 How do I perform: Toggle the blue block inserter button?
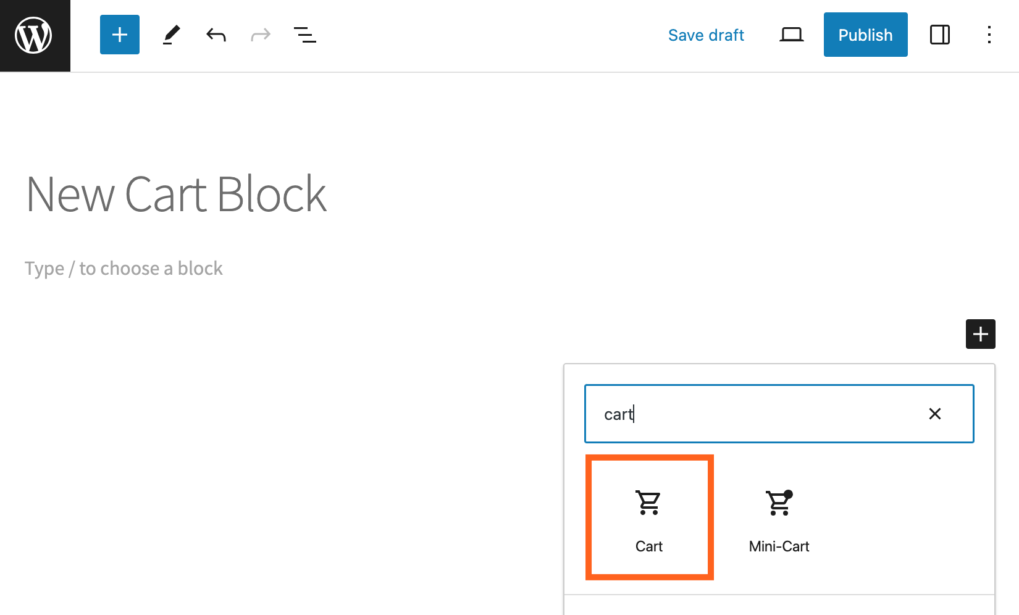tap(120, 35)
